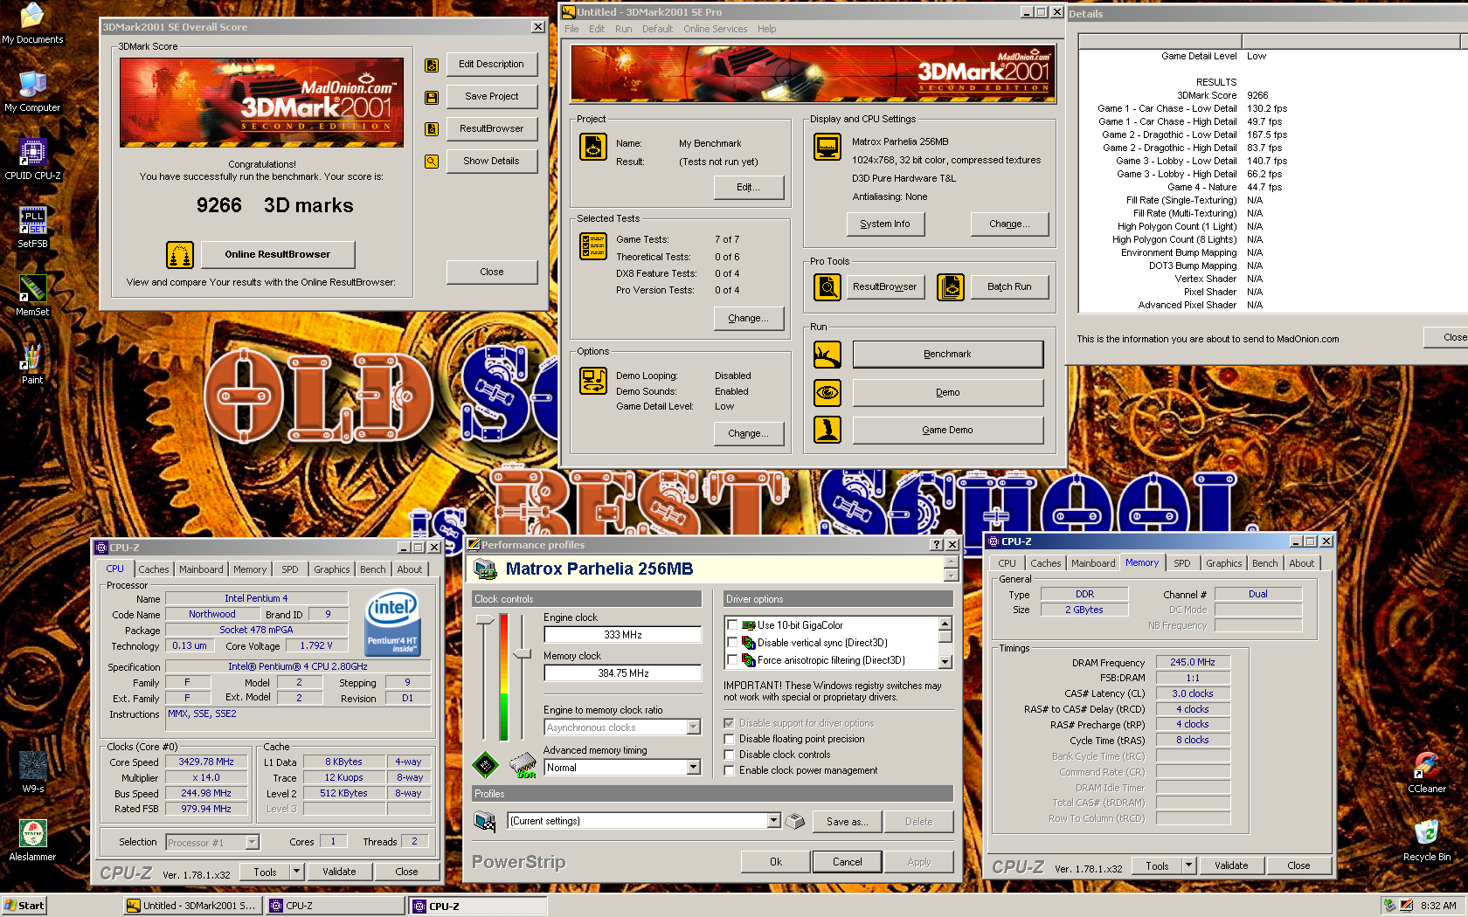Switch to Graphics tab in right CPU-Z
This screenshot has height=917, width=1468.
coord(1223,563)
